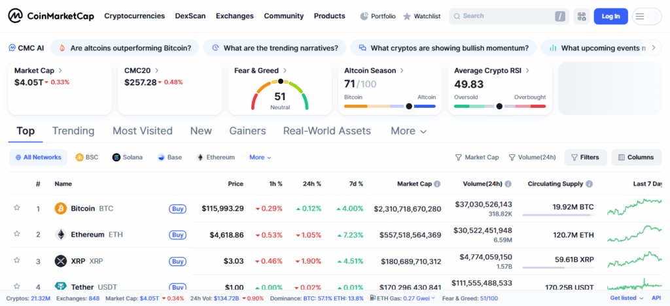Open the Products menu
The height and width of the screenshot is (306, 670).
click(330, 16)
